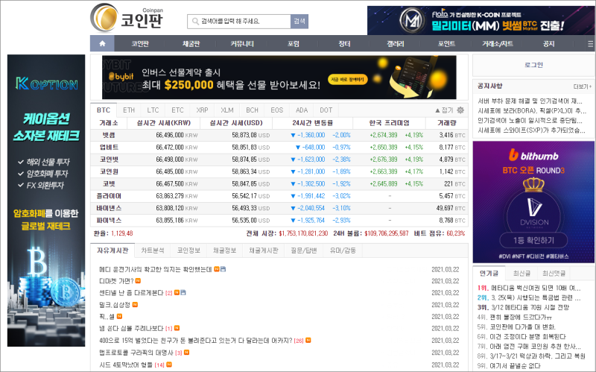Open price table settings gear icon
Screen dimensions: 596x372
460,110
